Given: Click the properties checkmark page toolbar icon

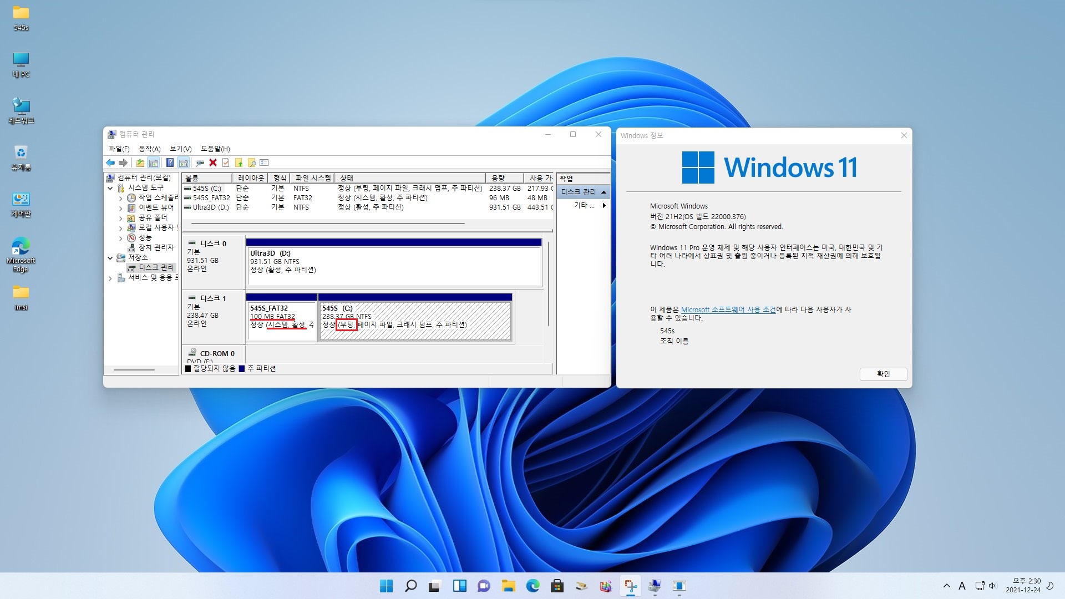Looking at the screenshot, I should [226, 163].
